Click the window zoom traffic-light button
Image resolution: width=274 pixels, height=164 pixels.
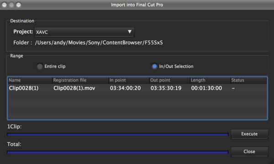point(18,5)
